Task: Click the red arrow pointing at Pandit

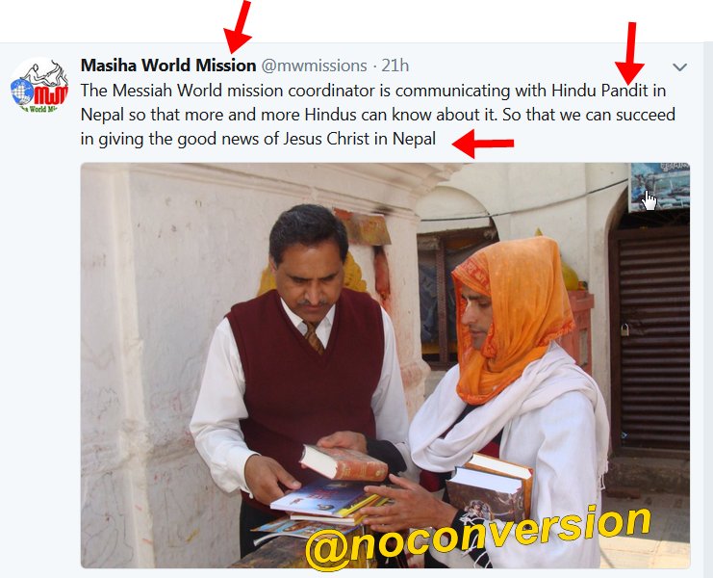Action: pos(630,53)
